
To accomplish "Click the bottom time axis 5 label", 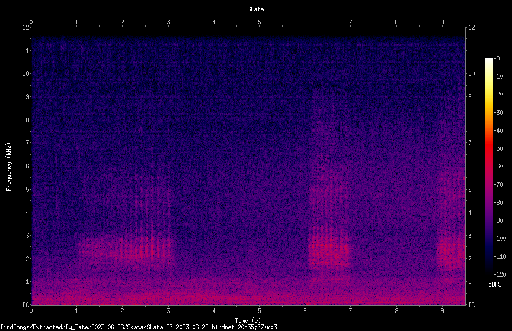I will 260,311.
